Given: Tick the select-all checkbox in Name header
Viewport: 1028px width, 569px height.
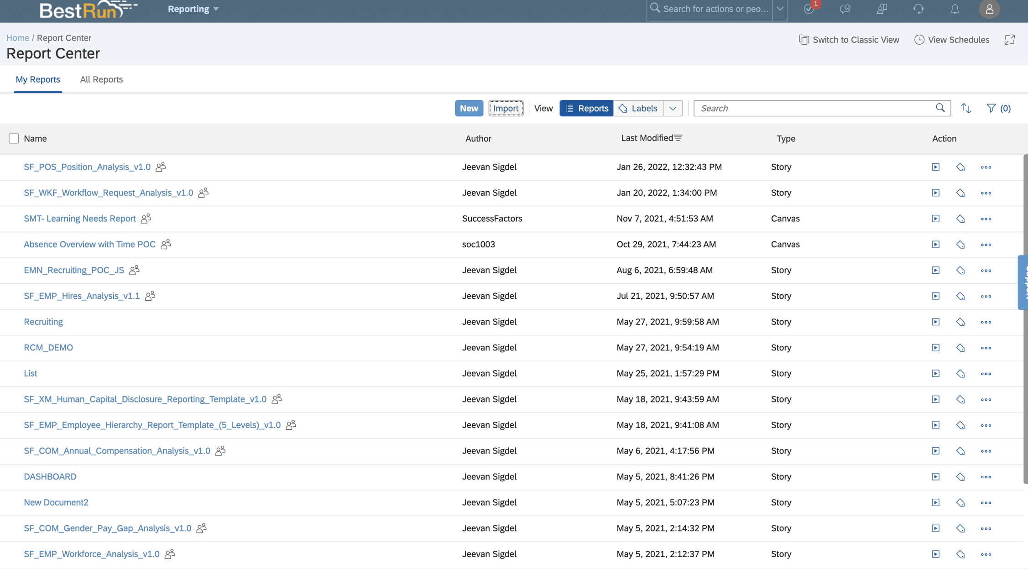Looking at the screenshot, I should 14,138.
